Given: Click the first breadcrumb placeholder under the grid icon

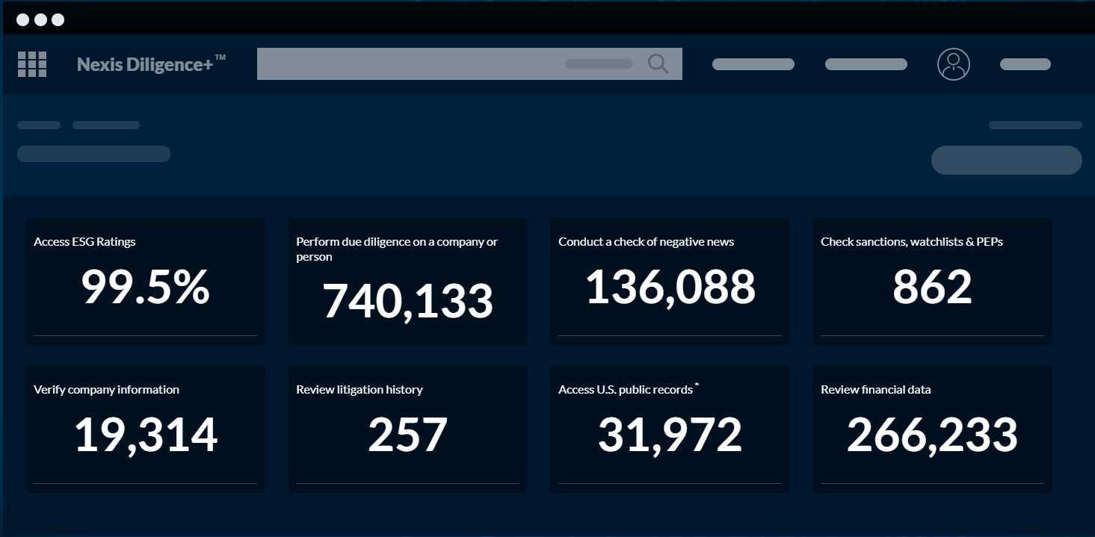Looking at the screenshot, I should [39, 125].
